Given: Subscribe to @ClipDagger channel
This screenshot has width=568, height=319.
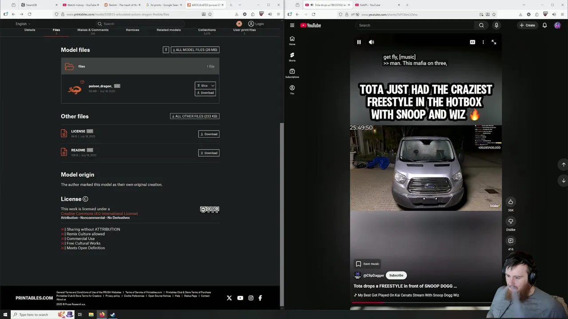Looking at the screenshot, I should pyautogui.click(x=396, y=276).
